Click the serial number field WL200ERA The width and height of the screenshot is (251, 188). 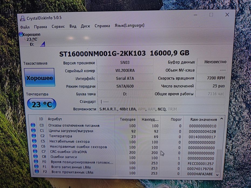125,70
